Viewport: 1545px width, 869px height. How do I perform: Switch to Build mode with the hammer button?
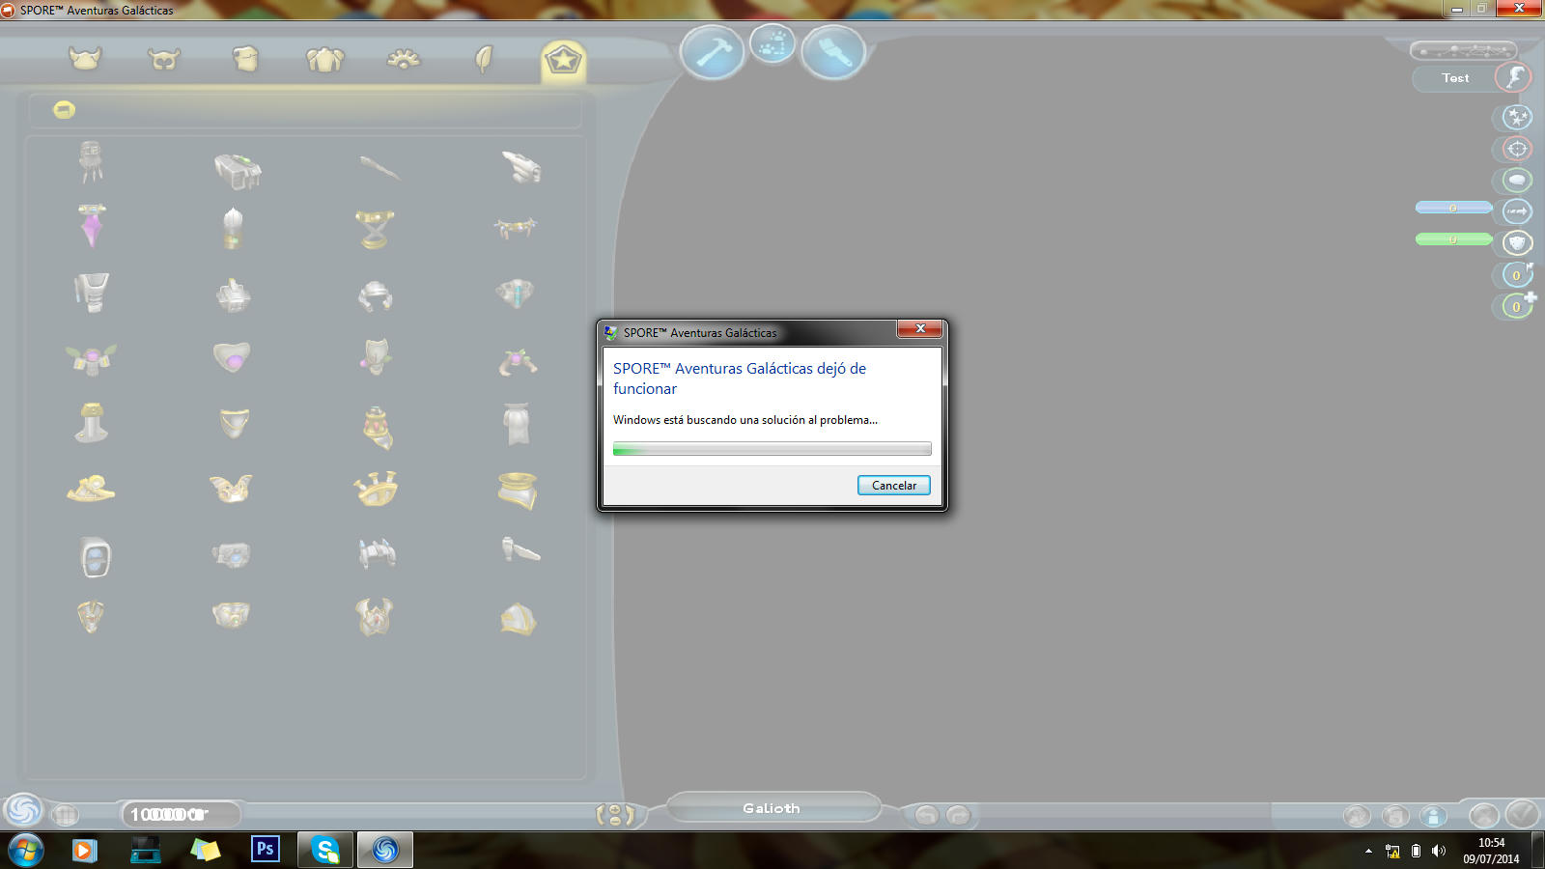pos(713,52)
